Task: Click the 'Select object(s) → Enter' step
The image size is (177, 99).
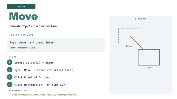Action: (34, 63)
